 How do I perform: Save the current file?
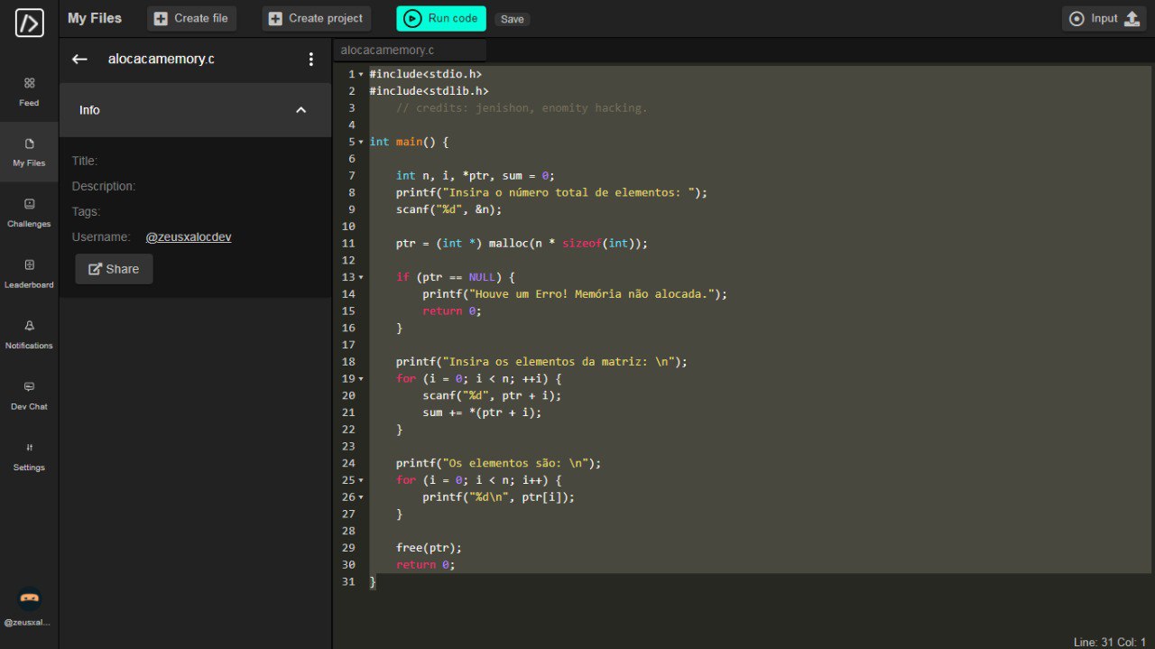click(x=512, y=18)
